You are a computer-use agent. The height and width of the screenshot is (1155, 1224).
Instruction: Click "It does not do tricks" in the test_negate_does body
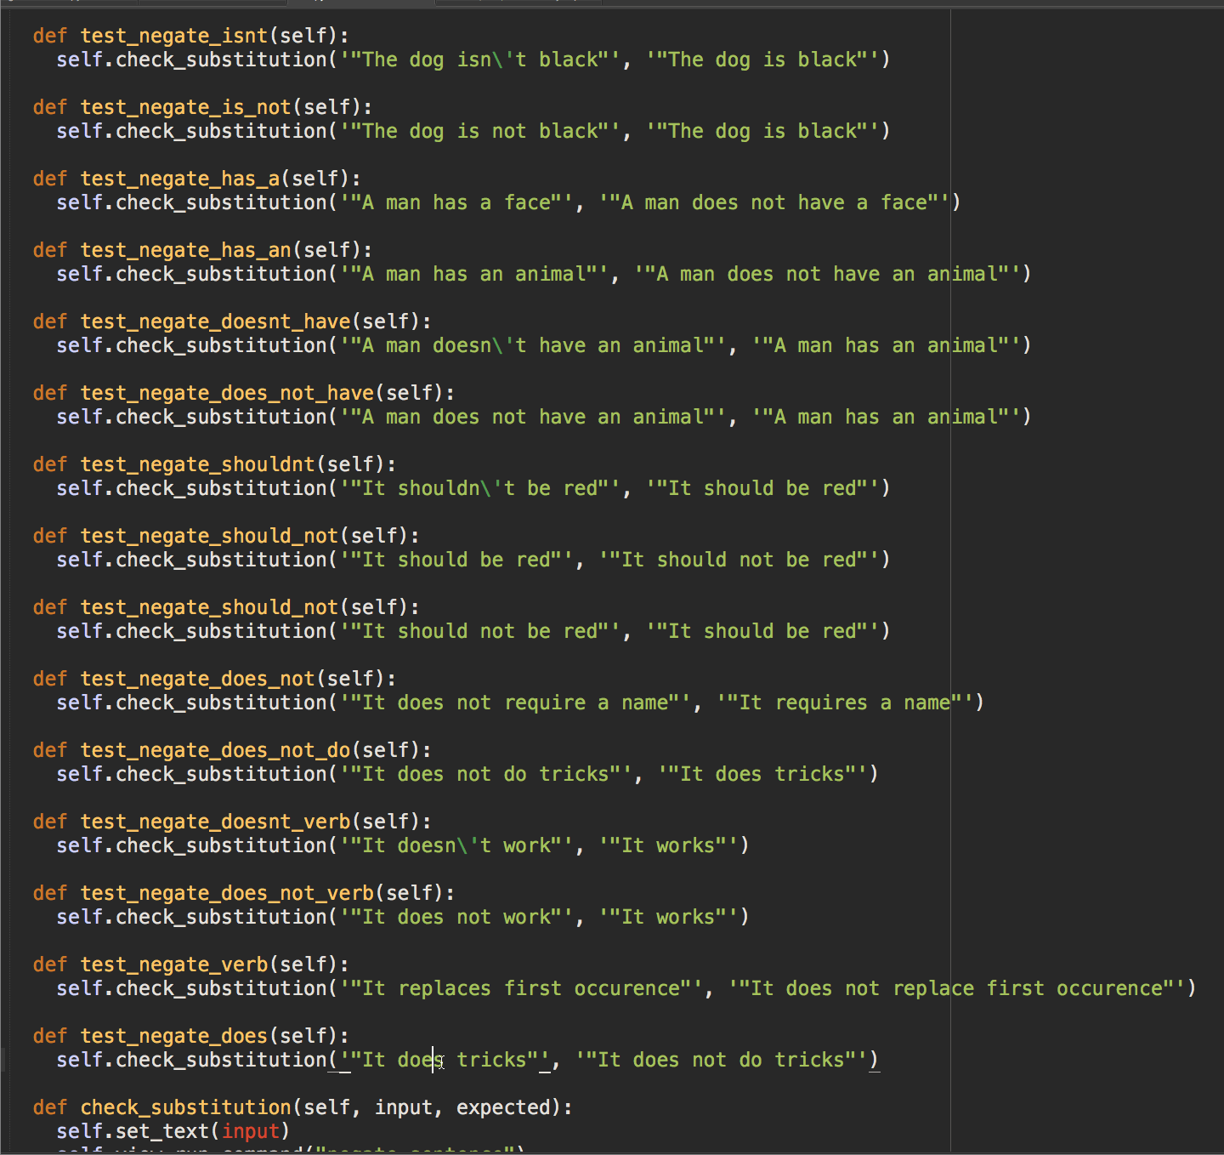point(722,1060)
